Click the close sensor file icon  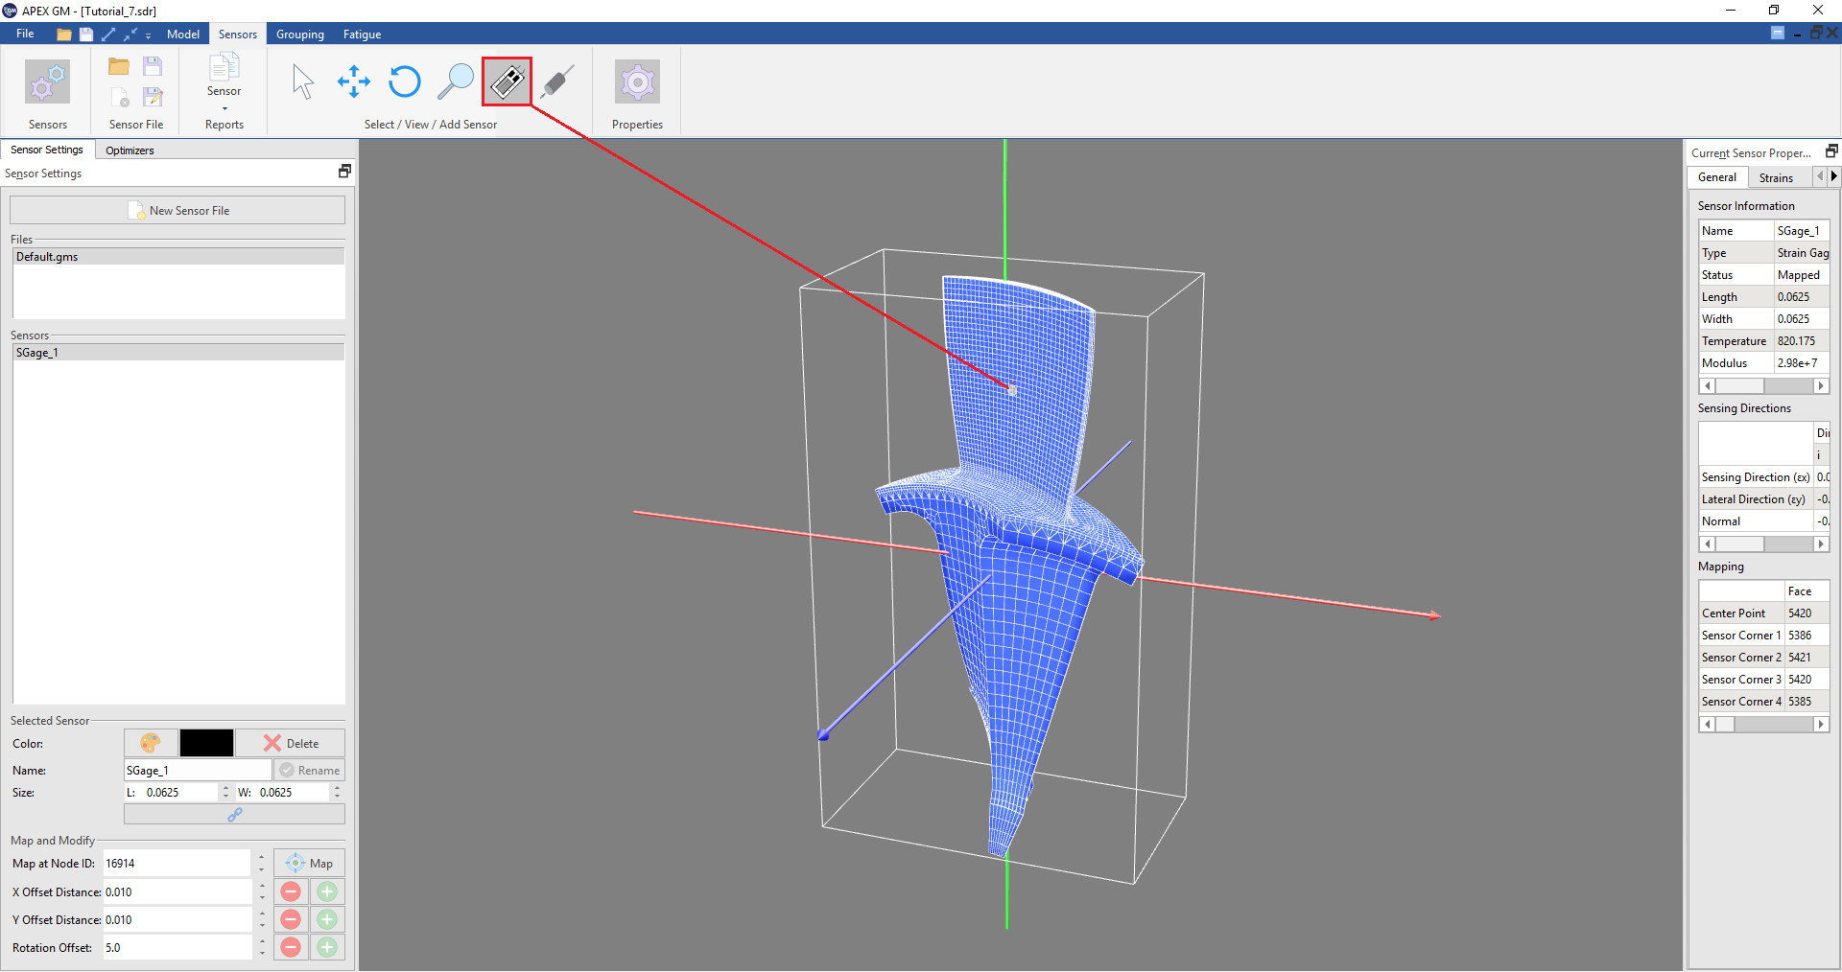coord(119,97)
